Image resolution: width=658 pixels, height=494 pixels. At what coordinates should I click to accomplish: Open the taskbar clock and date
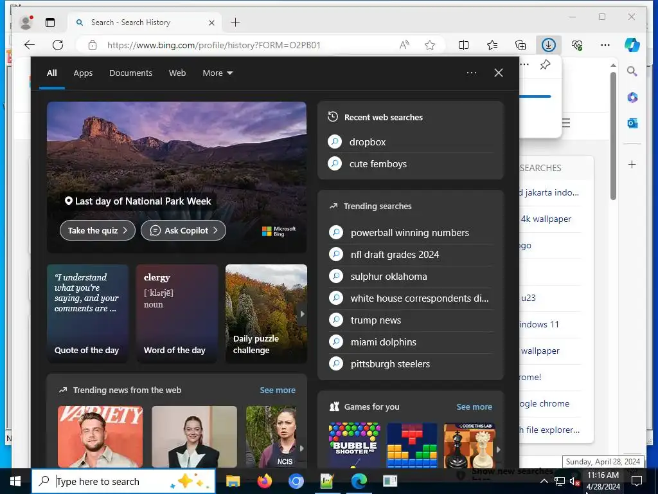click(x=603, y=481)
